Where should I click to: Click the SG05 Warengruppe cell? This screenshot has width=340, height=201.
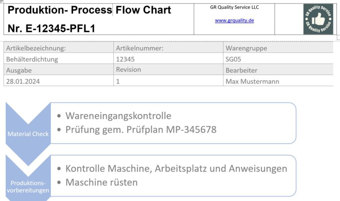[x=278, y=59]
